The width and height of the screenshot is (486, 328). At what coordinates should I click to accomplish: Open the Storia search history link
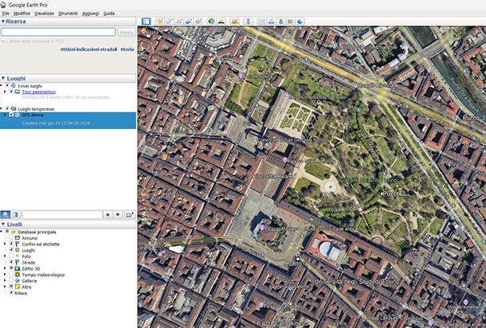[x=127, y=49]
